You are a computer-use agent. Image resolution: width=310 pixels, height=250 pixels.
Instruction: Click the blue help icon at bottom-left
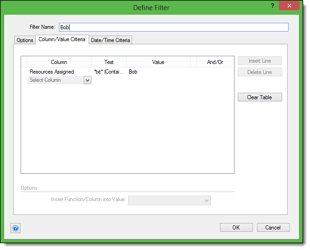point(16,228)
